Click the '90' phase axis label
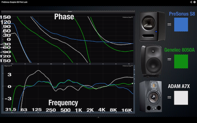 click(7, 26)
